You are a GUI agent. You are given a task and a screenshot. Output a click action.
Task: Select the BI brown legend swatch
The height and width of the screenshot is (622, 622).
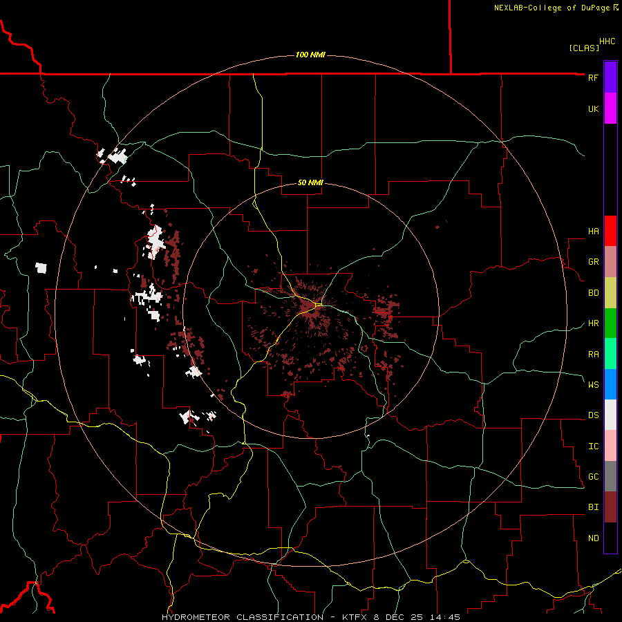[x=610, y=507]
